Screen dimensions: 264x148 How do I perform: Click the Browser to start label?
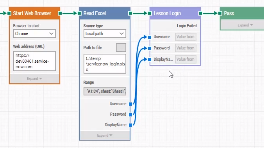coord(26,26)
